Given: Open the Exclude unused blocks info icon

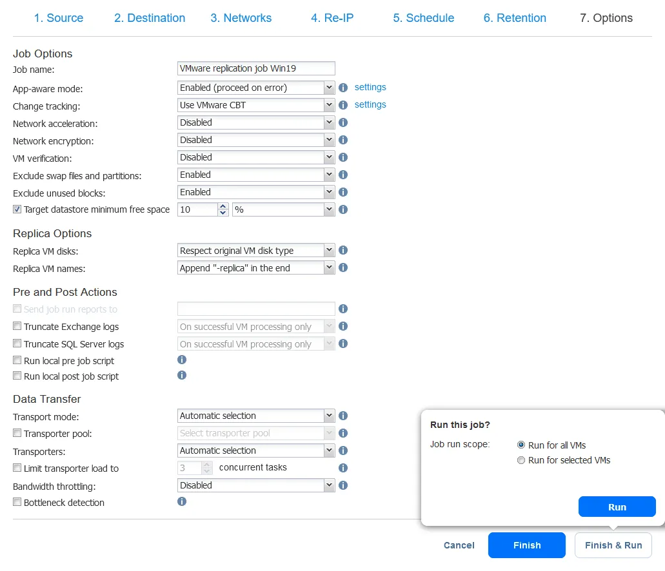Looking at the screenshot, I should click(342, 192).
